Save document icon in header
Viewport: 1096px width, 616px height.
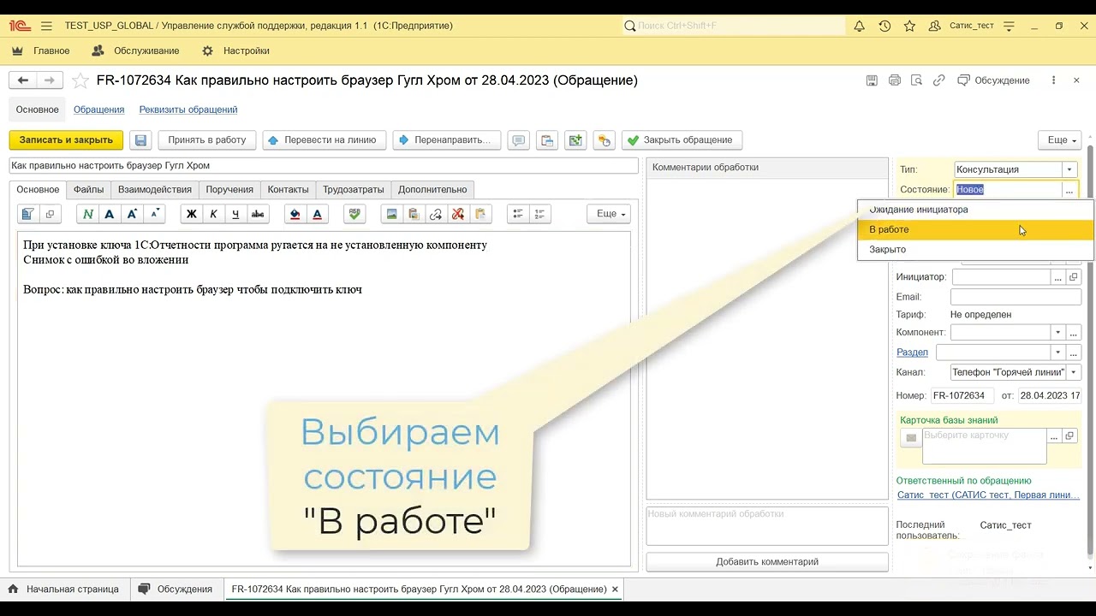(x=872, y=80)
